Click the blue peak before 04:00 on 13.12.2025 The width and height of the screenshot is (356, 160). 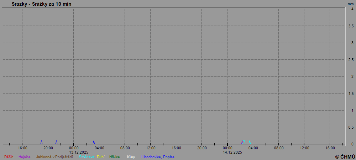(x=94, y=142)
